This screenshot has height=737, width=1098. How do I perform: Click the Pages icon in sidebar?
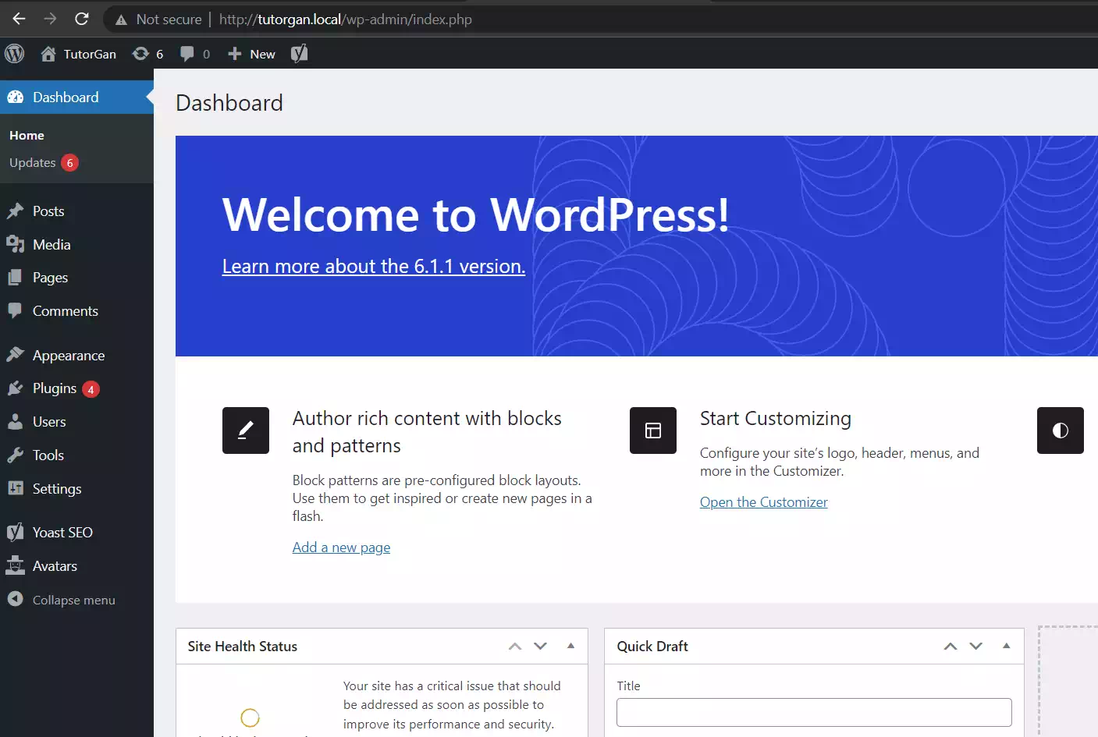16,278
